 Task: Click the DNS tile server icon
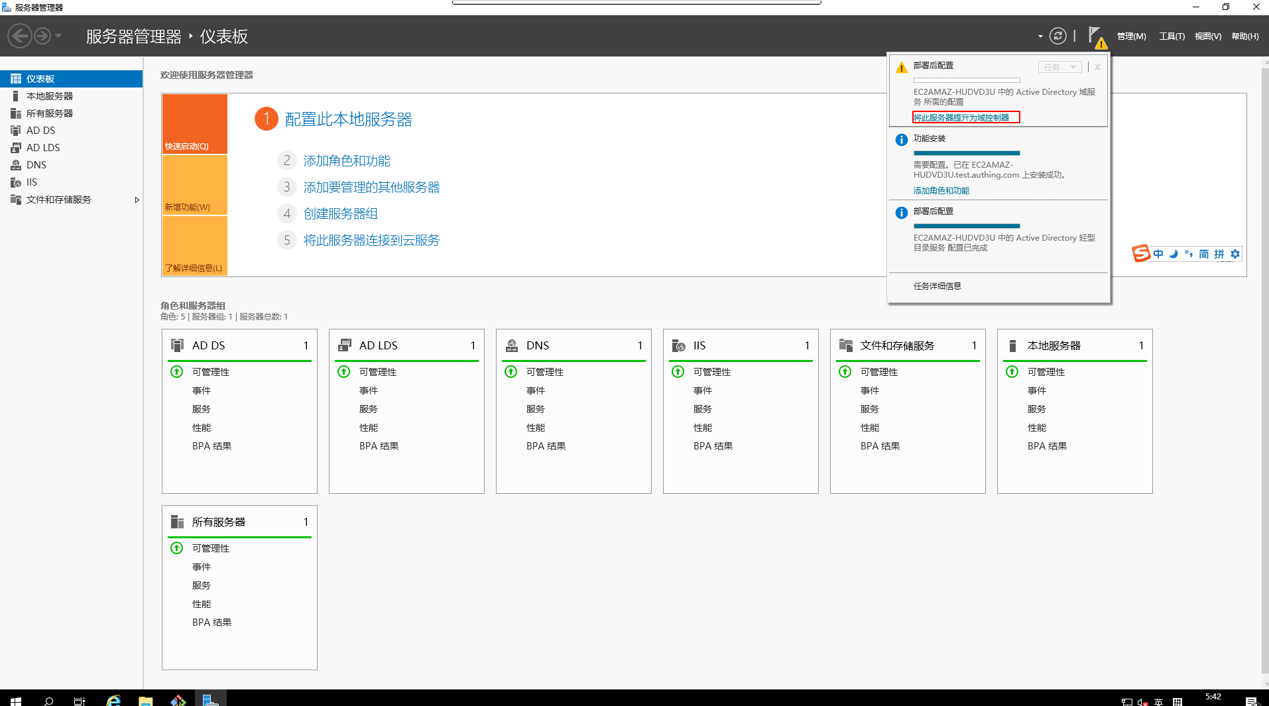click(512, 345)
